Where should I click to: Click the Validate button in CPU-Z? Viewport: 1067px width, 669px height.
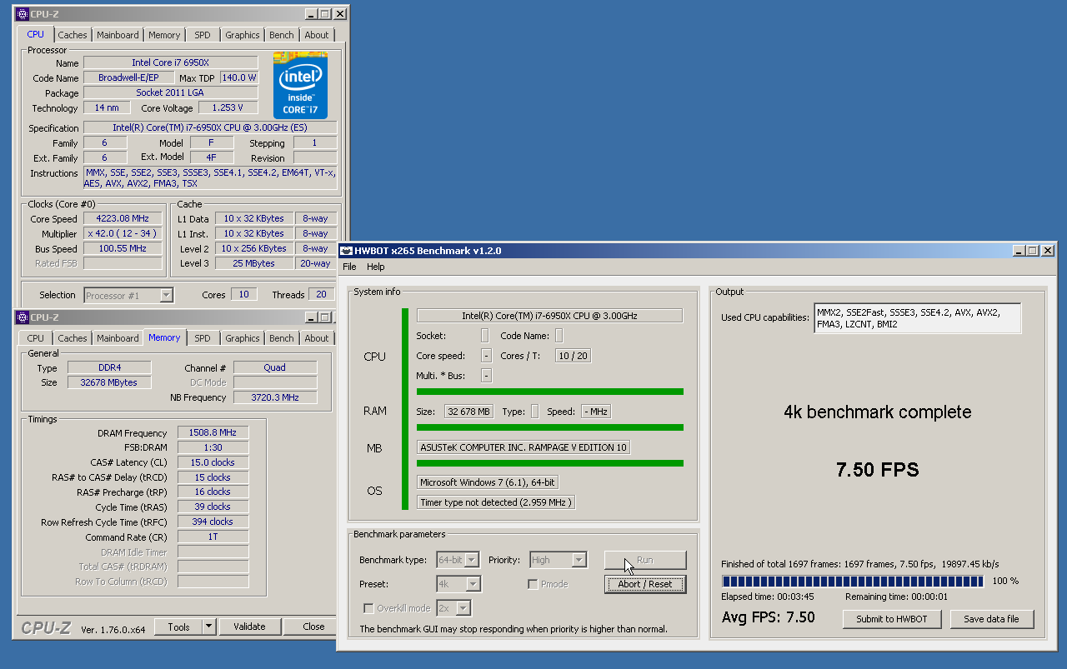[249, 626]
